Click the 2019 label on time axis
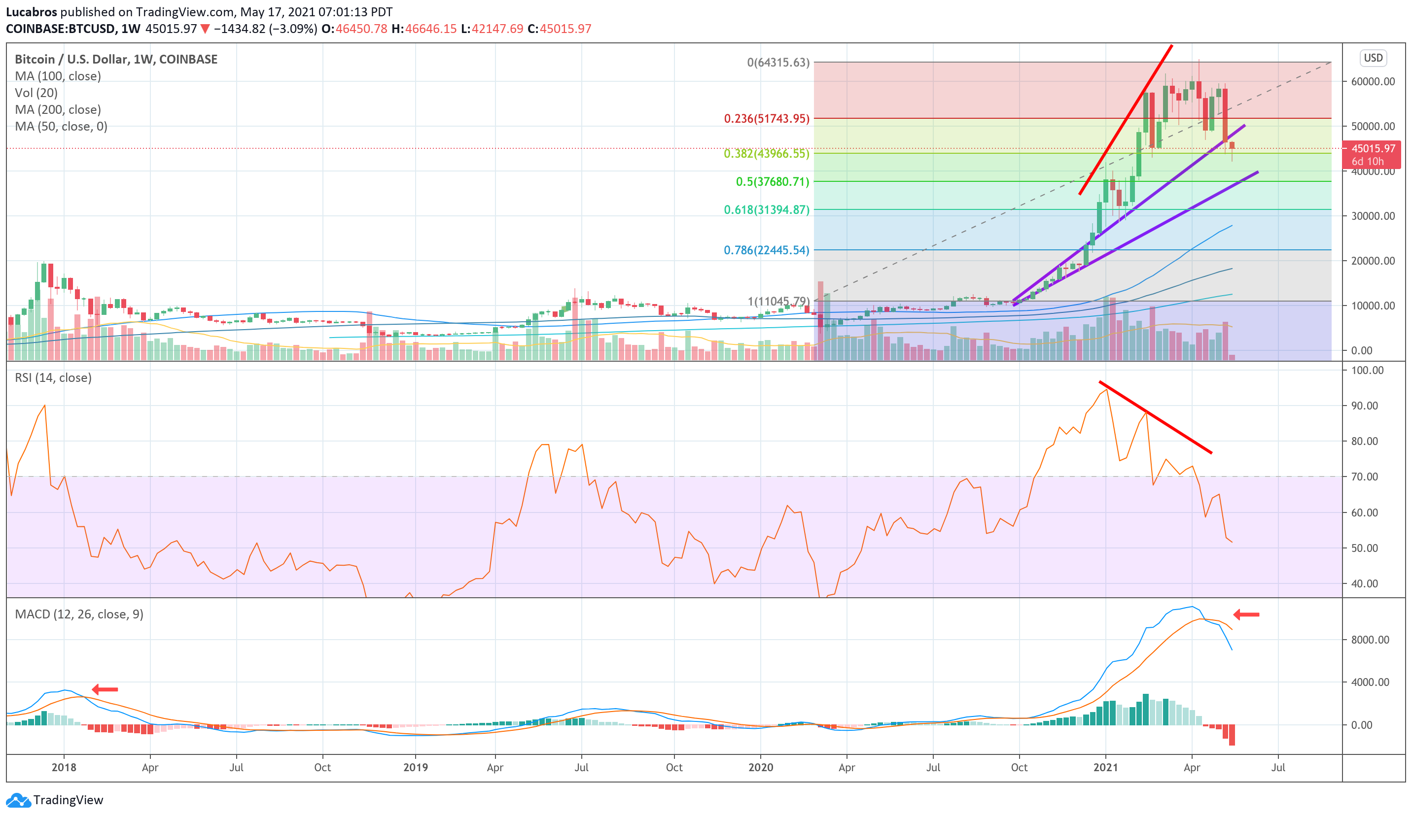 point(415,767)
